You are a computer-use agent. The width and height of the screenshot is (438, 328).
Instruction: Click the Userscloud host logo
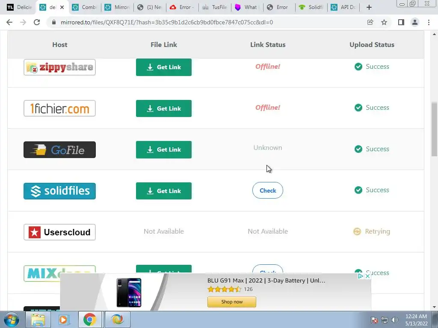point(59,232)
